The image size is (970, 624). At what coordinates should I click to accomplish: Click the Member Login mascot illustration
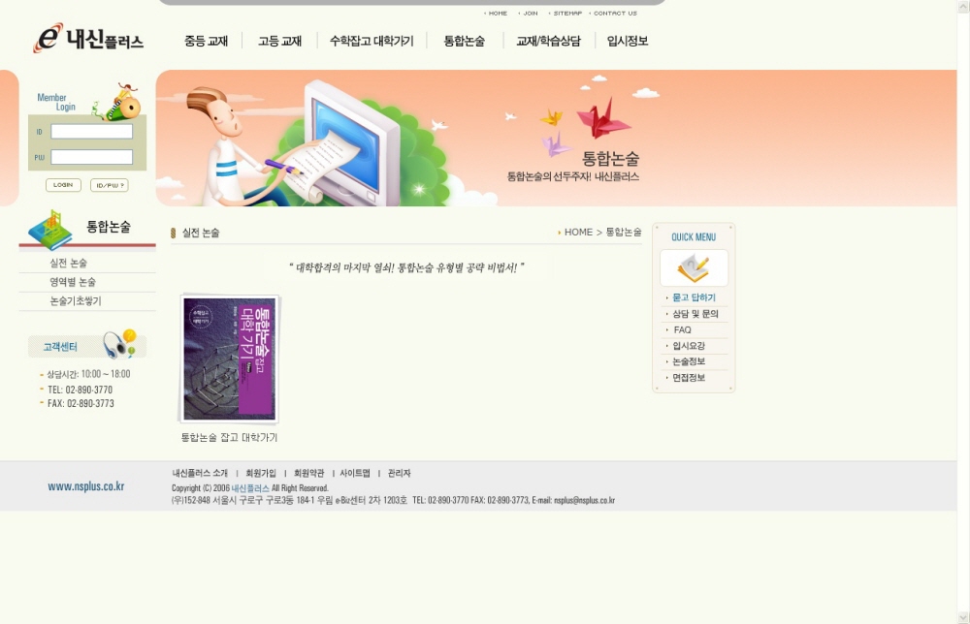(x=118, y=101)
